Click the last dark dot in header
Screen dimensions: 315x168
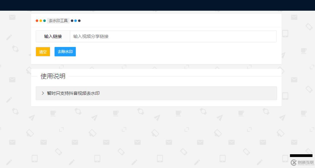(x=79, y=21)
